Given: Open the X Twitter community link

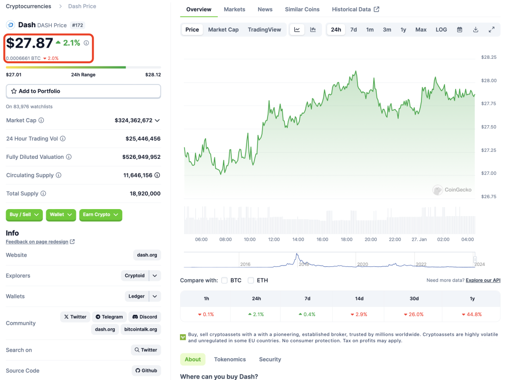Looking at the screenshot, I should point(75,317).
